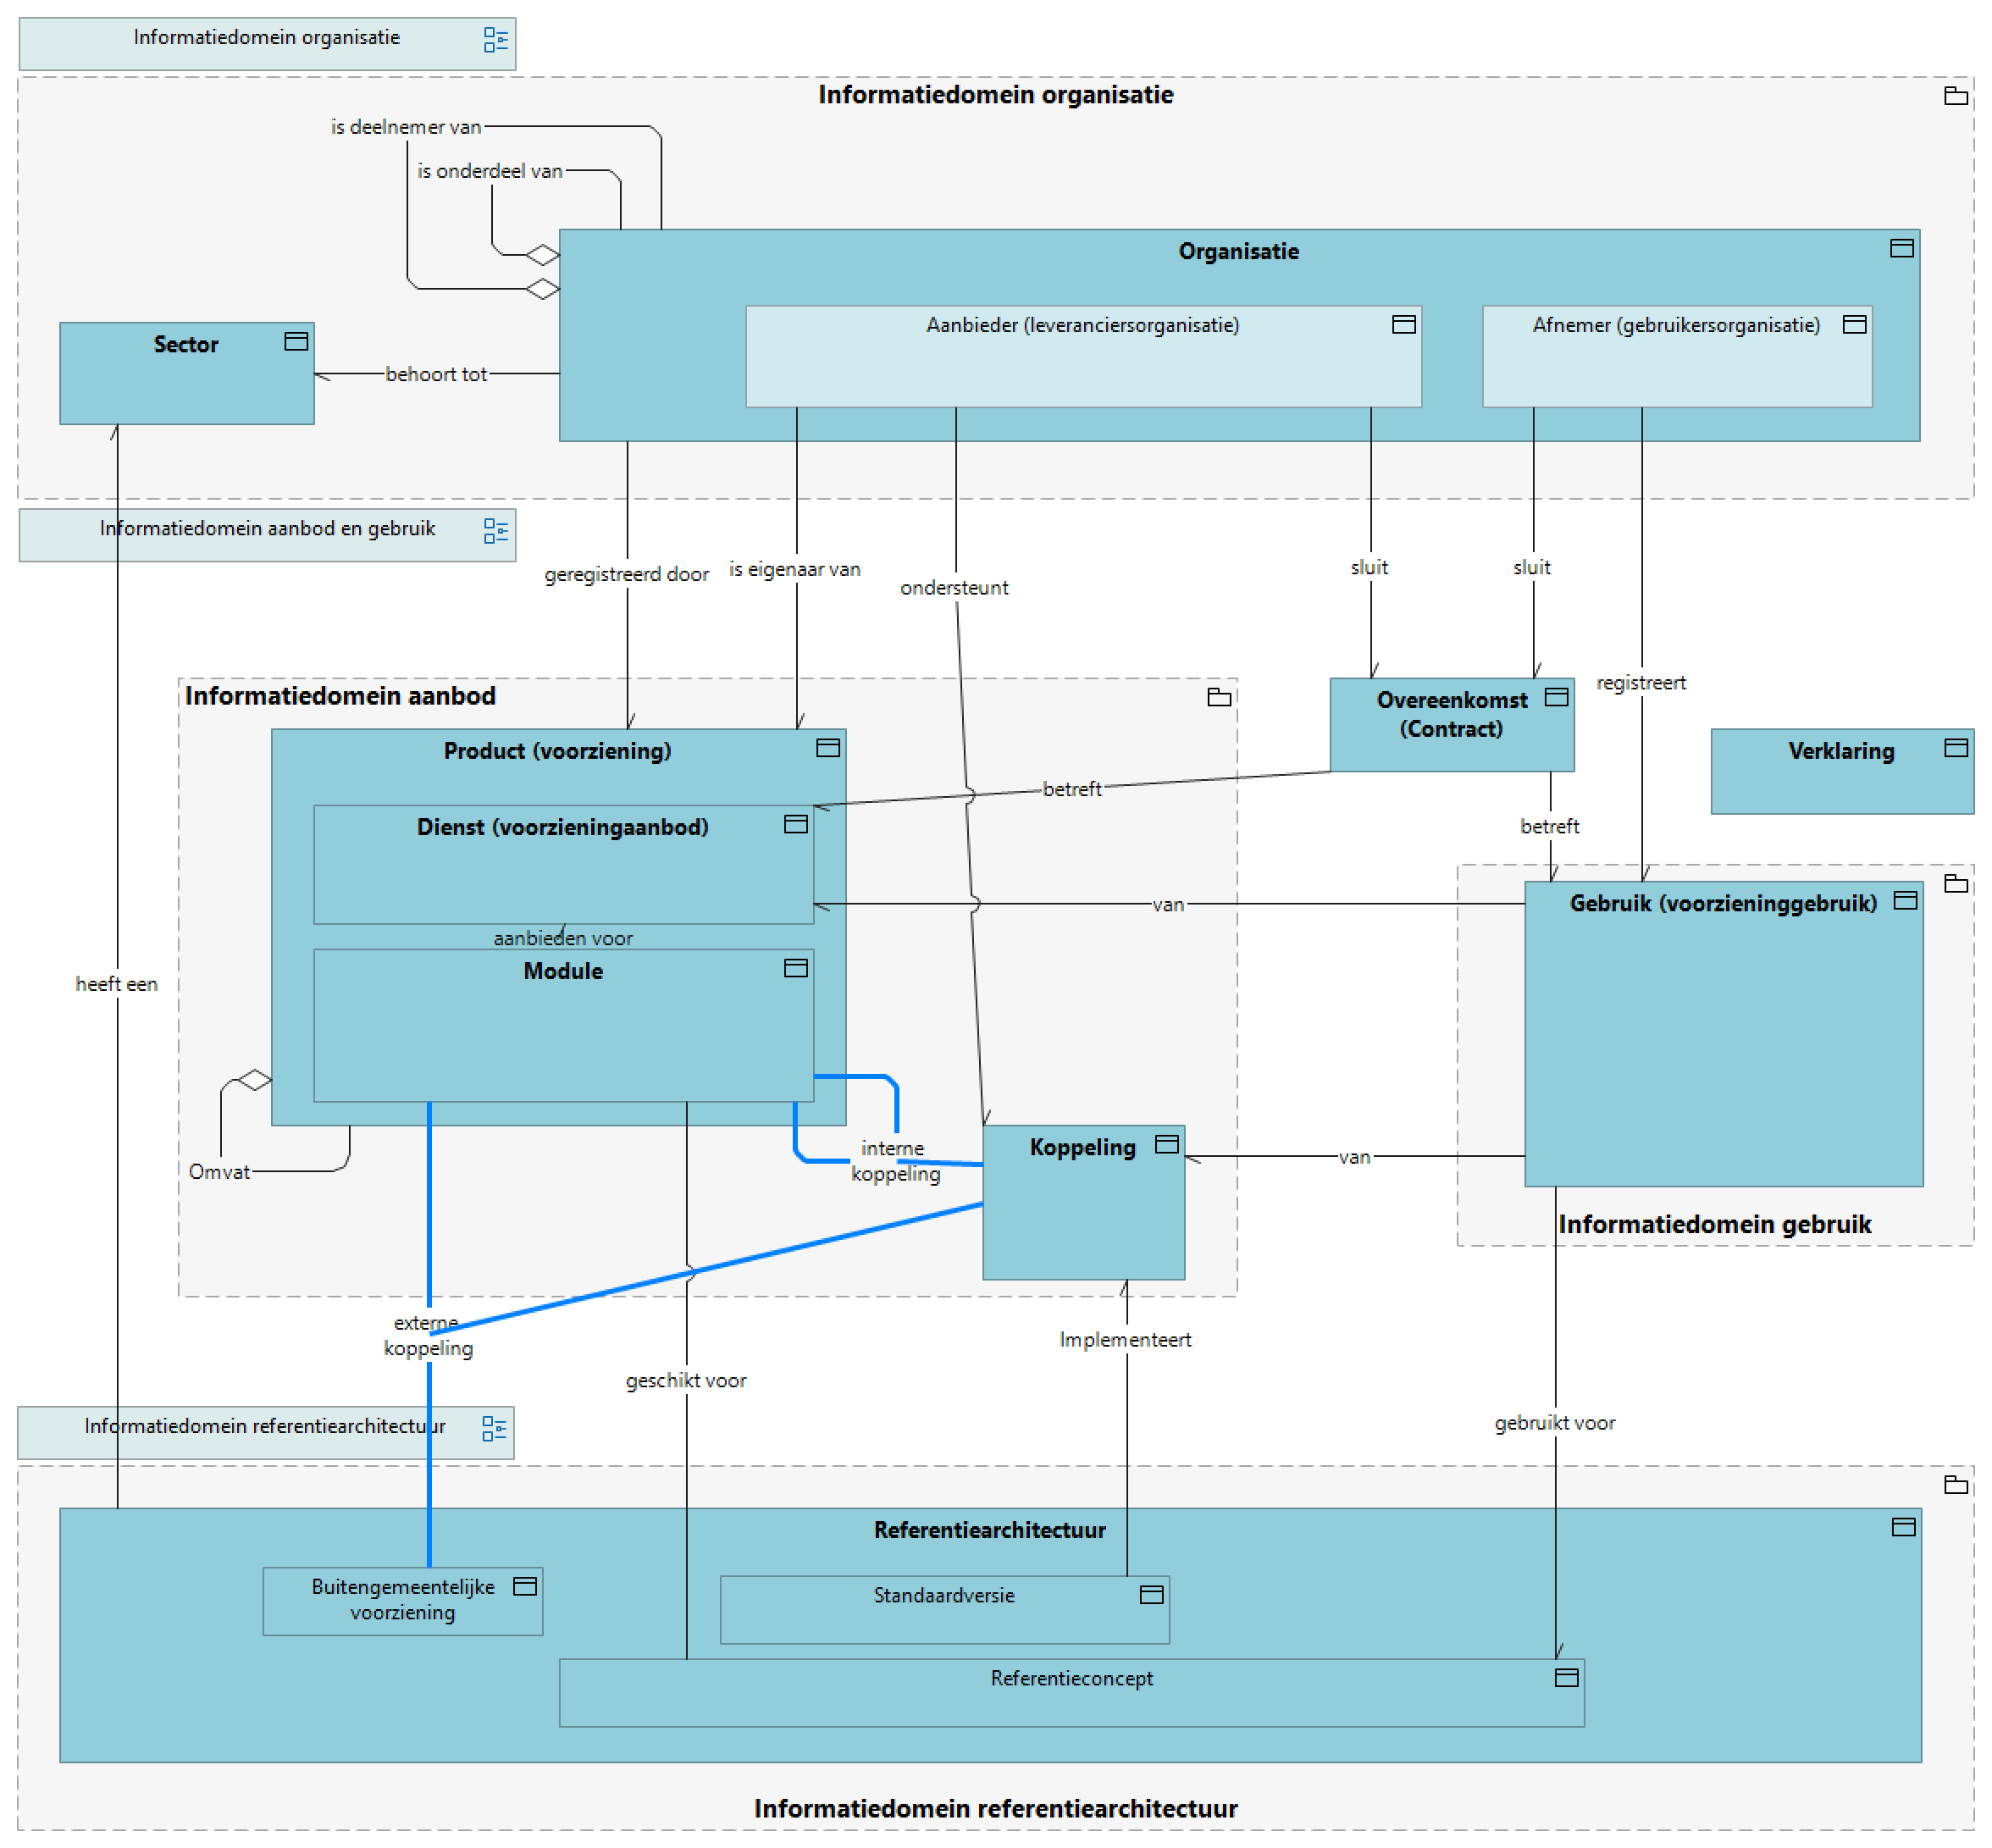Viewport: 1992px width, 1848px height.
Task: Select the object icon on the Koppeling element
Action: point(1166,1145)
